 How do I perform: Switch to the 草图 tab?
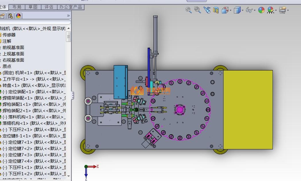point(33,7)
